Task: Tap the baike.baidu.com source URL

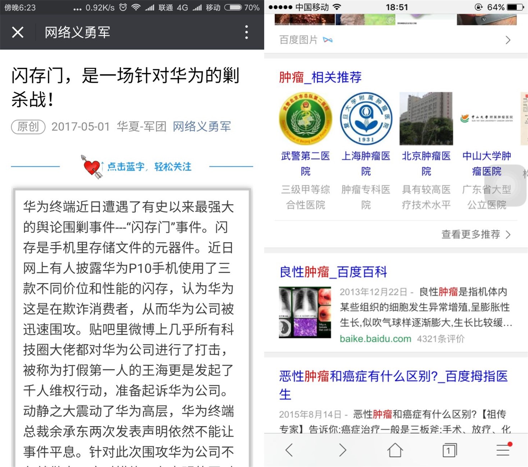Action: (376, 339)
